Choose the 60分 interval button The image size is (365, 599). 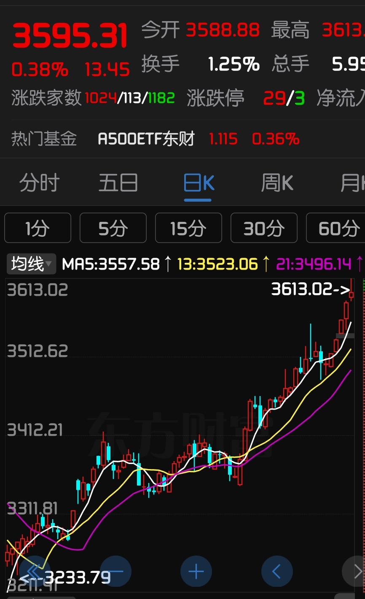click(336, 228)
